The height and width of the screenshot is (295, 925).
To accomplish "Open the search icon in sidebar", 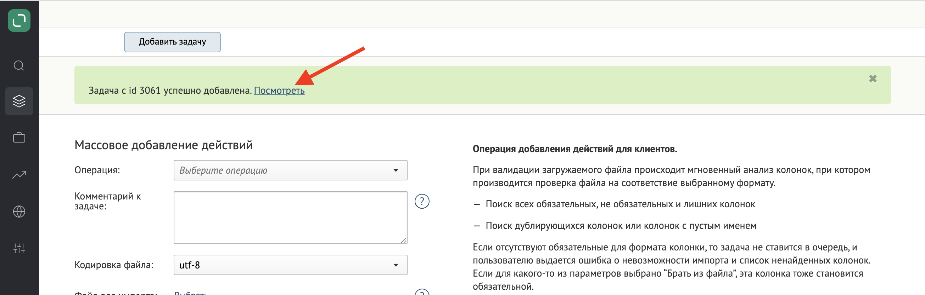I will 19,65.
